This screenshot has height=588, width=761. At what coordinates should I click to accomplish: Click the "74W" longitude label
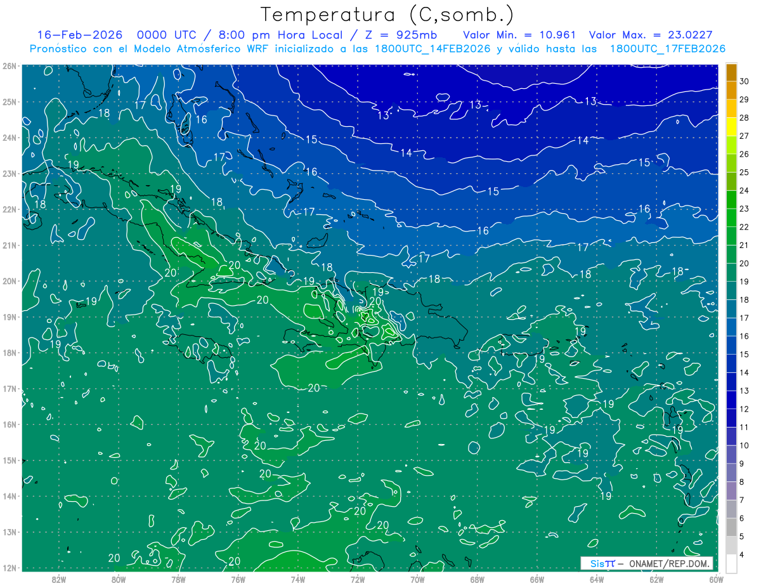click(x=297, y=579)
